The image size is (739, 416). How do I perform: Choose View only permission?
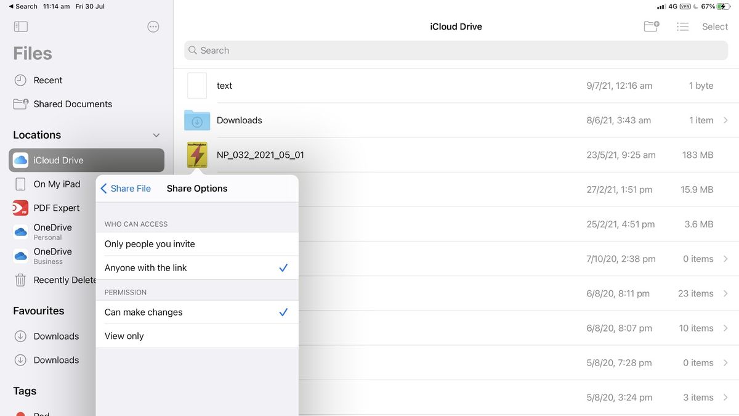click(123, 335)
